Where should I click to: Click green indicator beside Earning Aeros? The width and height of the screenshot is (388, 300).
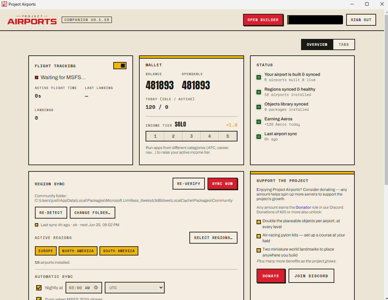(259, 122)
